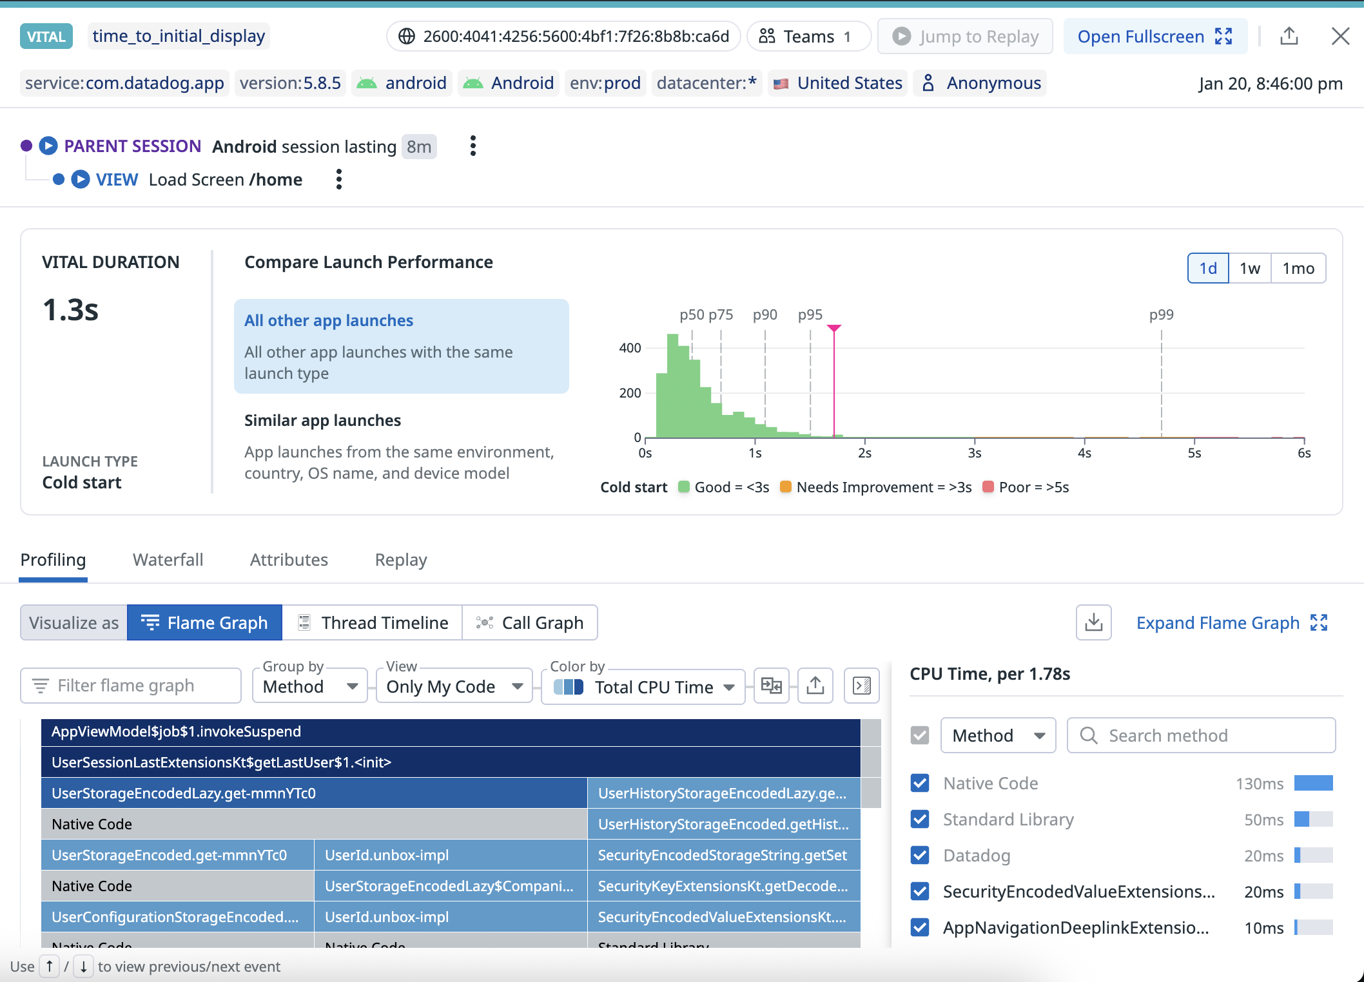This screenshot has height=982, width=1364.
Task: Uncheck the Datadog method checkbox
Action: coord(920,856)
